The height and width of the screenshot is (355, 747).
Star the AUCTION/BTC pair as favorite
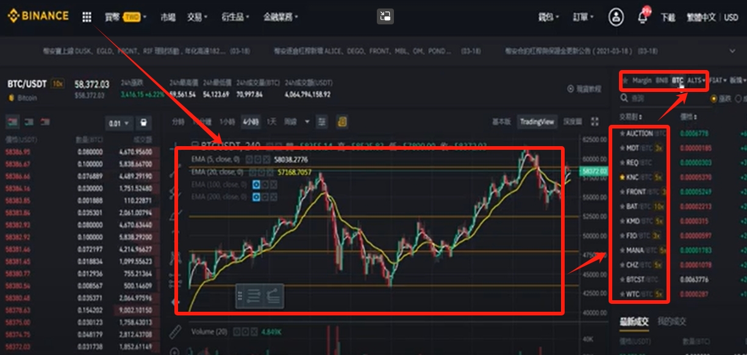[x=623, y=133]
